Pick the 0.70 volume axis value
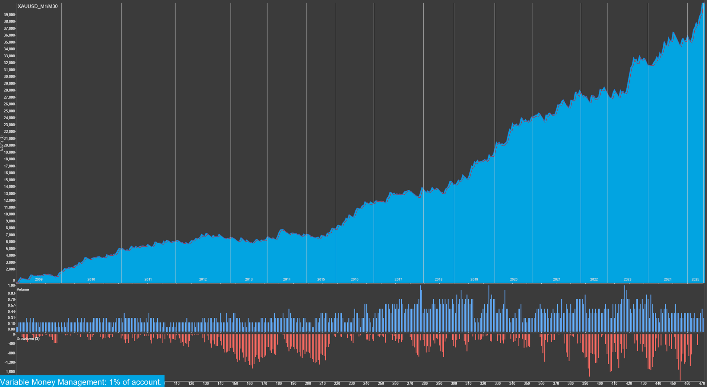 11,299
